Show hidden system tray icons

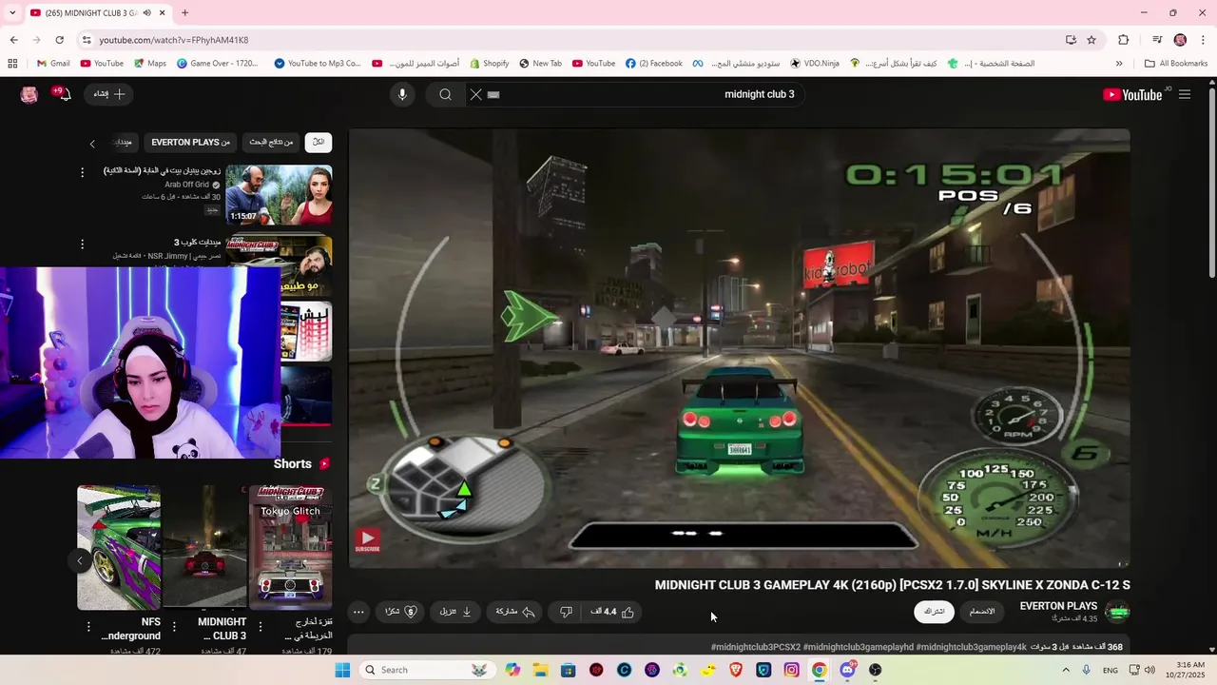tap(1065, 670)
